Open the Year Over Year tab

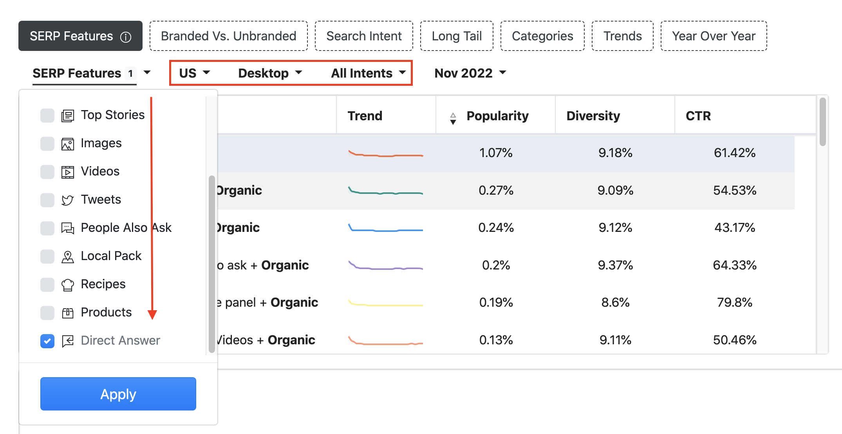713,36
